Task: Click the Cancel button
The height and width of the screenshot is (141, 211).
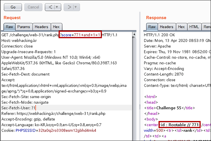Action: [x=33, y=7]
